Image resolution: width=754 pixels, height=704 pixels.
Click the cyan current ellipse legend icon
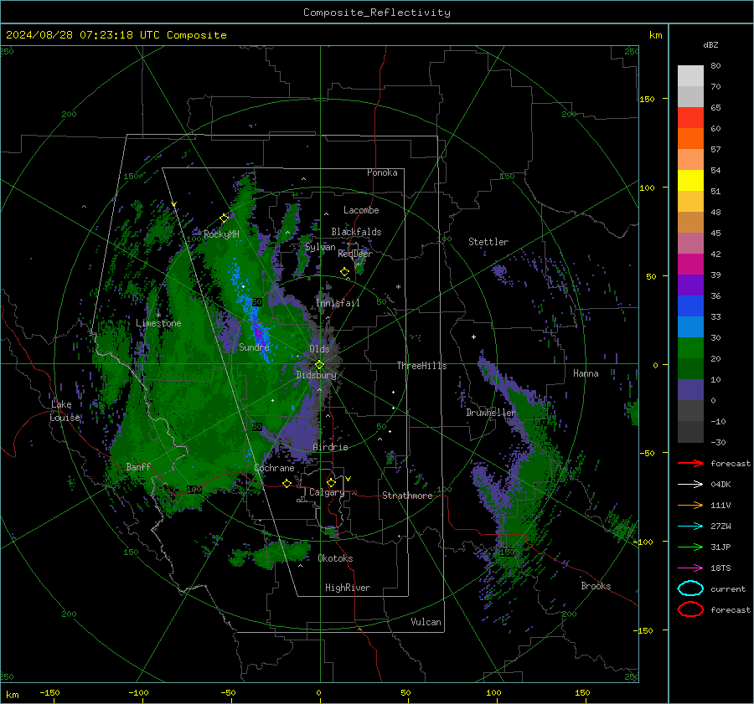click(690, 588)
